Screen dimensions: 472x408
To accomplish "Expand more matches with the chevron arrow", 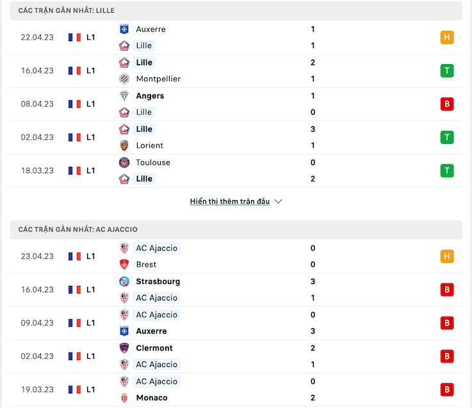I will tap(279, 201).
